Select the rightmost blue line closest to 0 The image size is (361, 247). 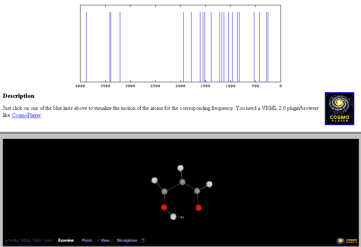(268, 47)
